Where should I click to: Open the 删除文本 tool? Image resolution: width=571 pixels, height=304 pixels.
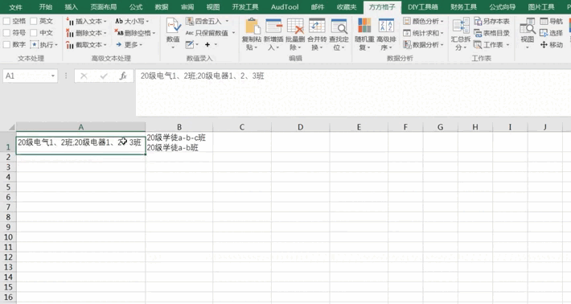pos(86,33)
